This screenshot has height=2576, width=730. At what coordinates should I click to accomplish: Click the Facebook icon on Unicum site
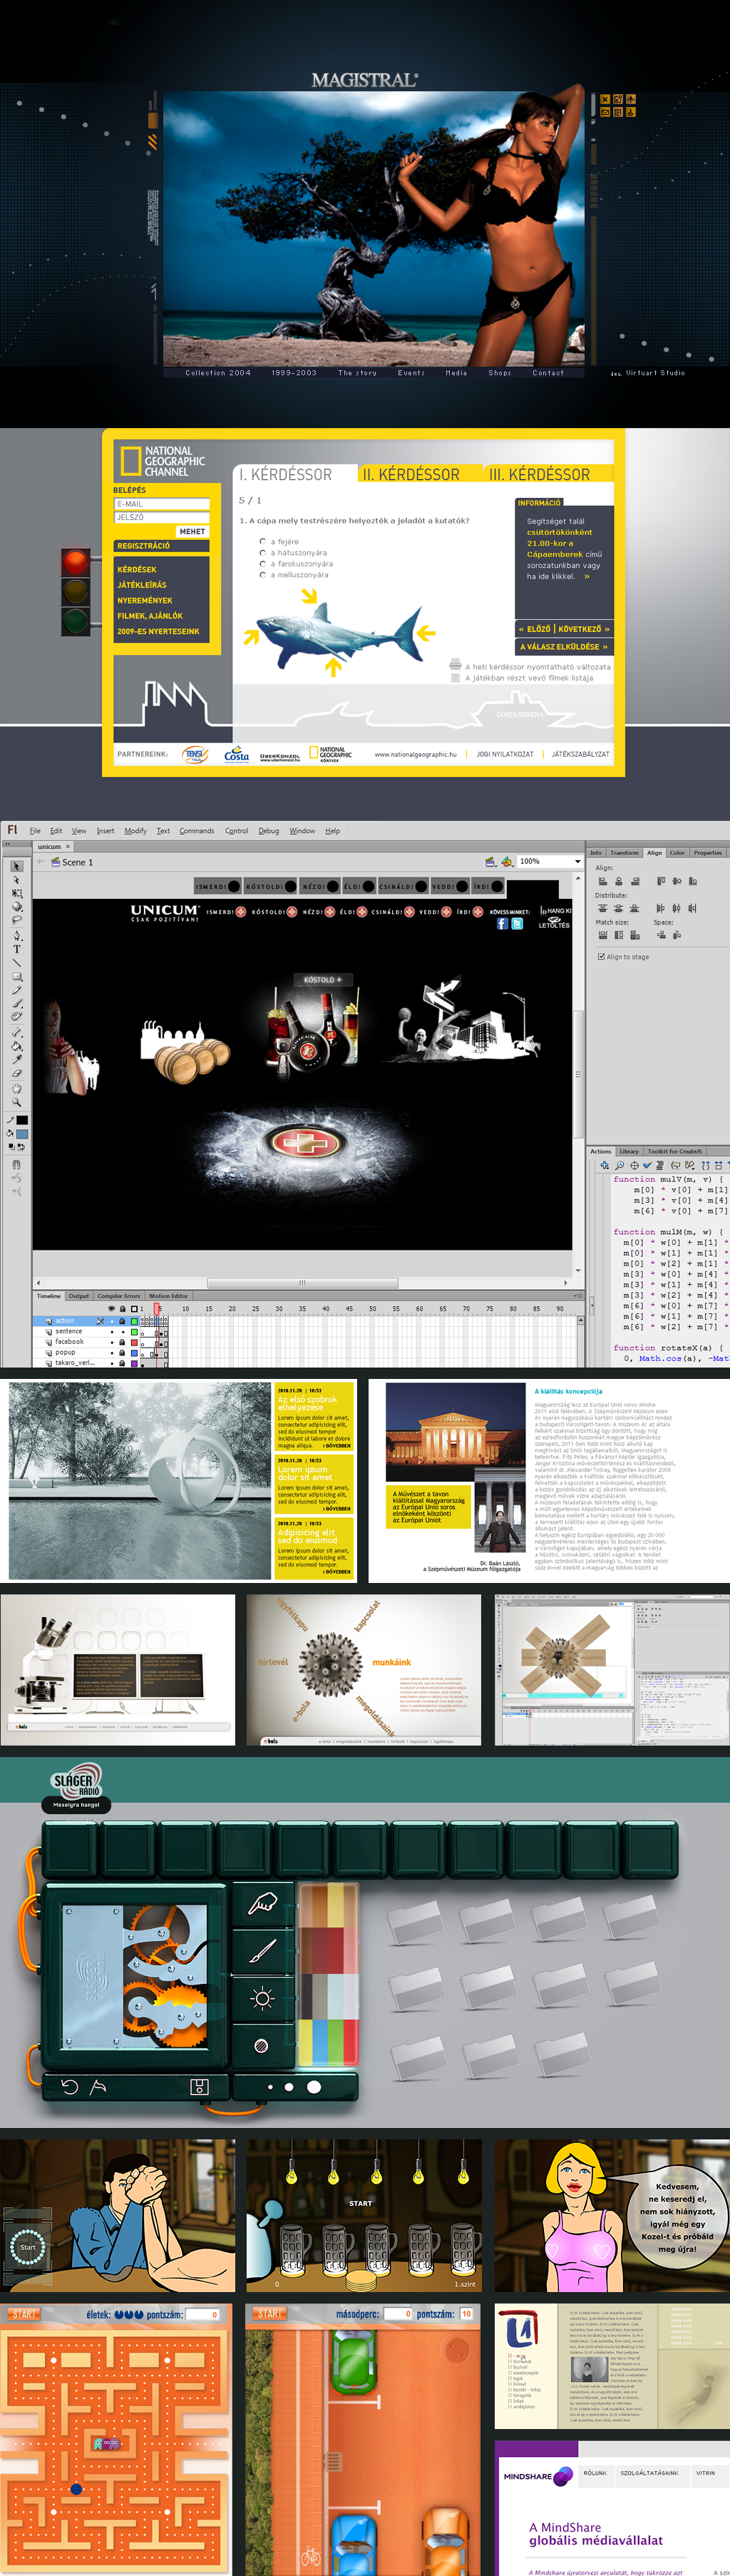[503, 924]
